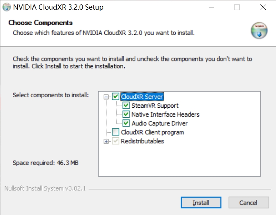Select SteamVR Support item label

click(x=155, y=105)
